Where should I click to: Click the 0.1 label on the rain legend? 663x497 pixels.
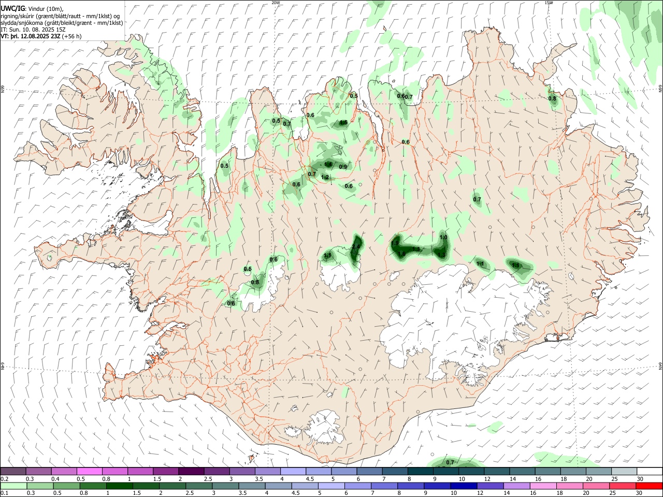pos(4,493)
